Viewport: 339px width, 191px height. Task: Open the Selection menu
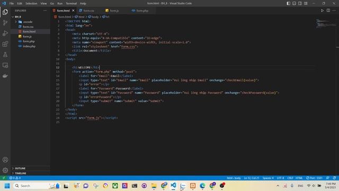(31, 3)
